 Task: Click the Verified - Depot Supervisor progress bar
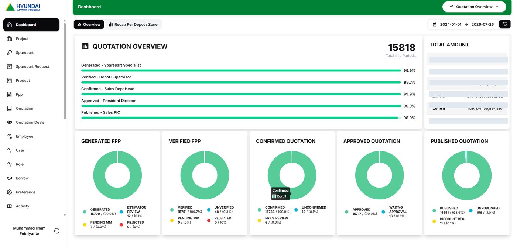[x=241, y=83]
